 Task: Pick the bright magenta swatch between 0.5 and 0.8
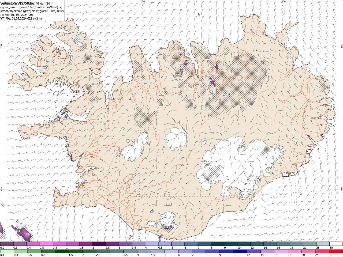(46, 244)
